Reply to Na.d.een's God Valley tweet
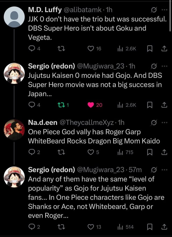This screenshot has height=237, width=172. pos(31,152)
